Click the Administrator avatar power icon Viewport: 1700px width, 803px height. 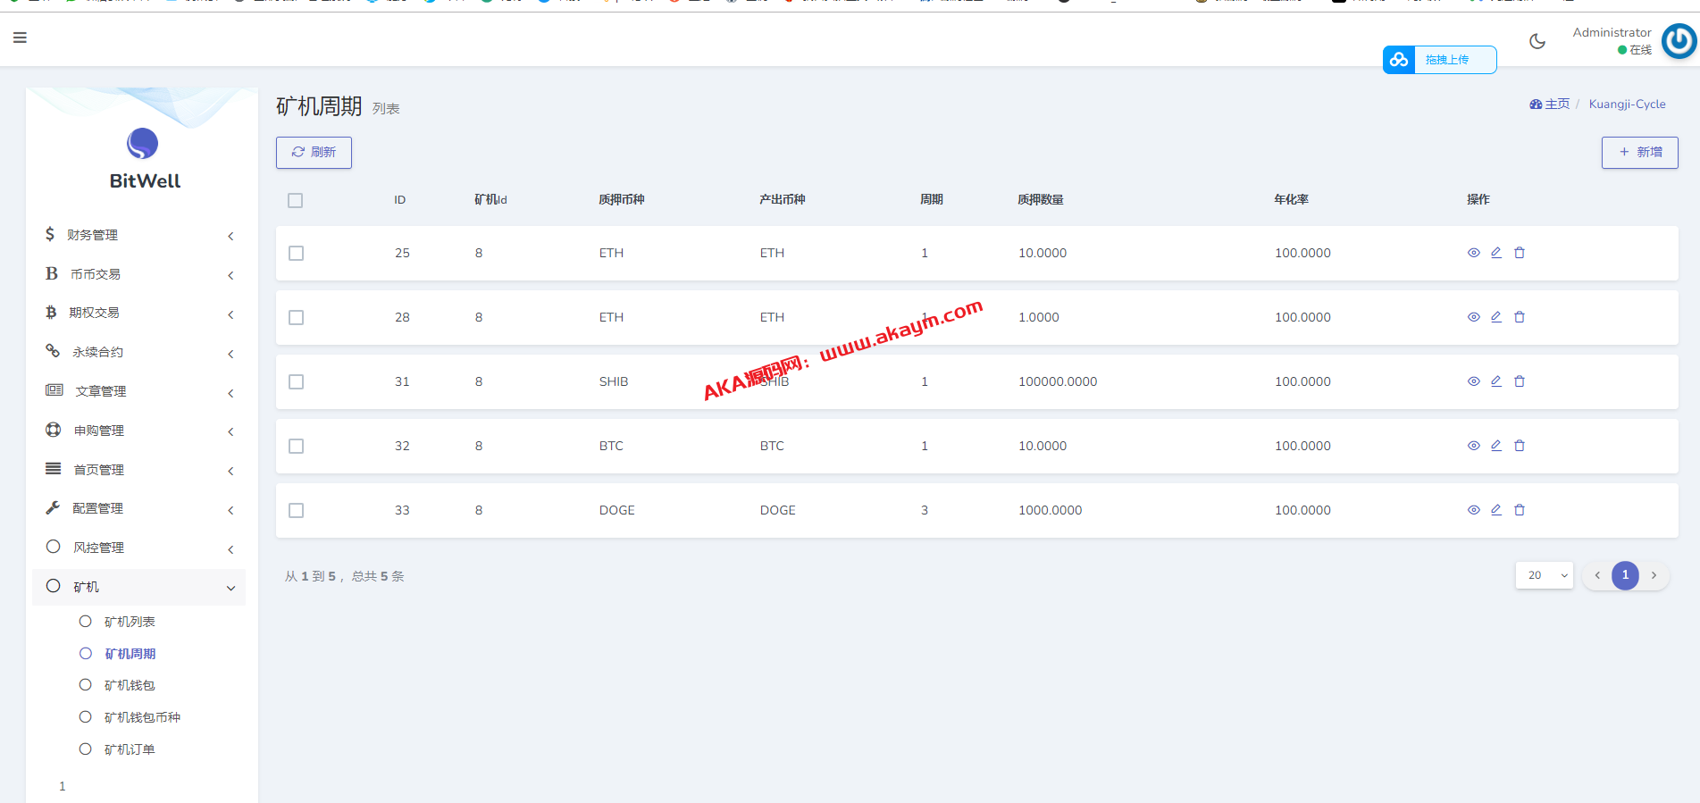click(1679, 41)
